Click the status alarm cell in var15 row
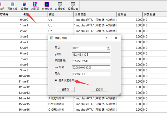 coord(155,104)
